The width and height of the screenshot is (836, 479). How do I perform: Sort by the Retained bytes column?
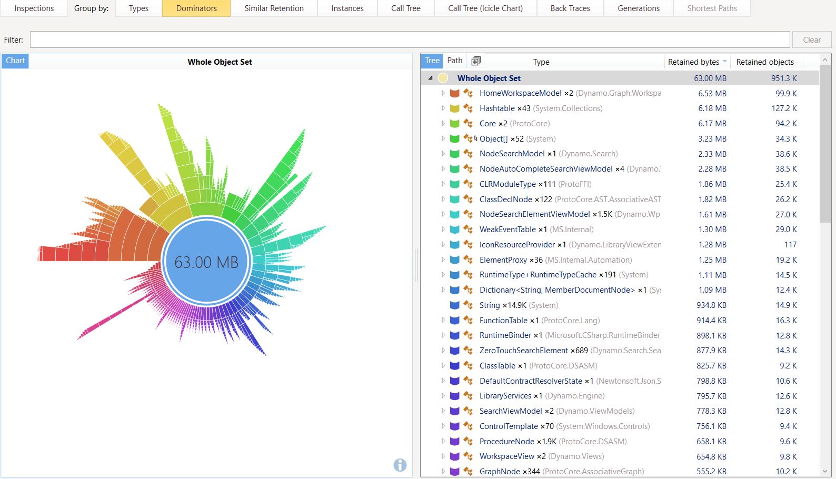697,62
